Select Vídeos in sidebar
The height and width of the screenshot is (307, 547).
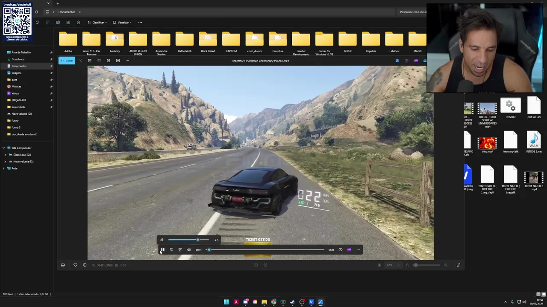click(x=15, y=93)
